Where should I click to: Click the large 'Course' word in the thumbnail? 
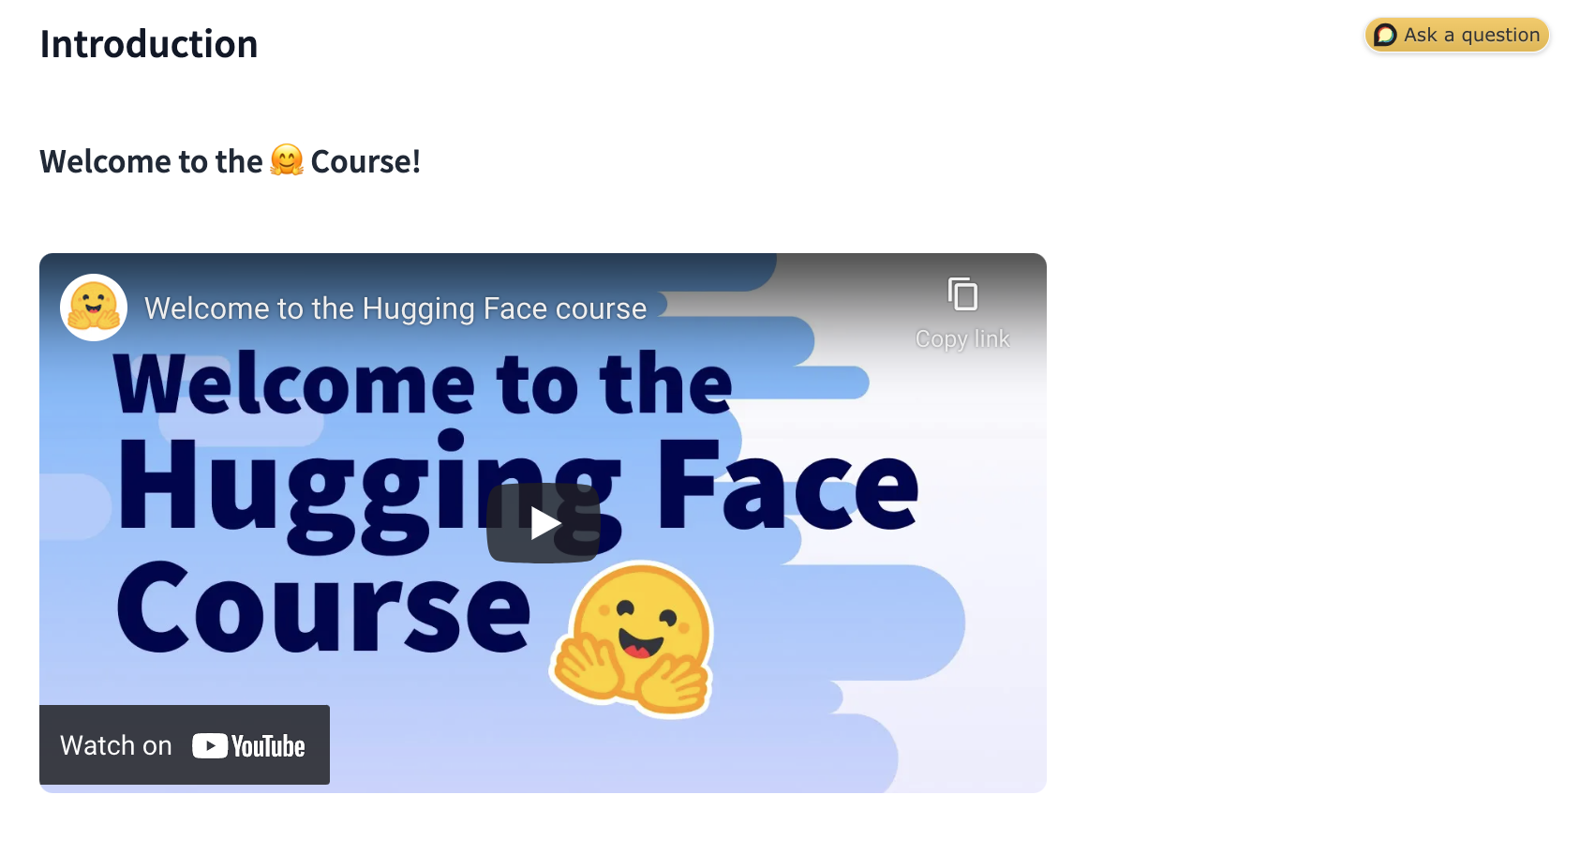tap(323, 607)
